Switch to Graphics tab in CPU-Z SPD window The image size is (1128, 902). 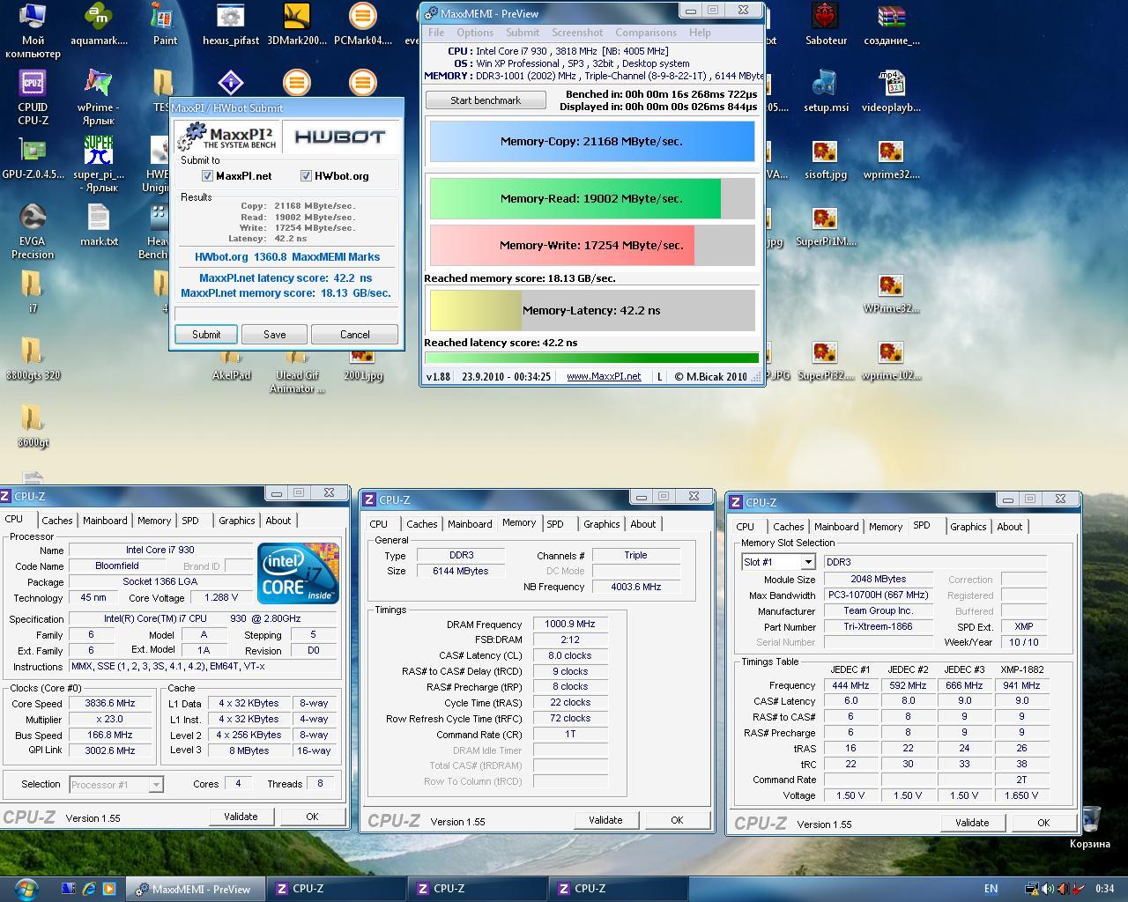click(x=968, y=527)
